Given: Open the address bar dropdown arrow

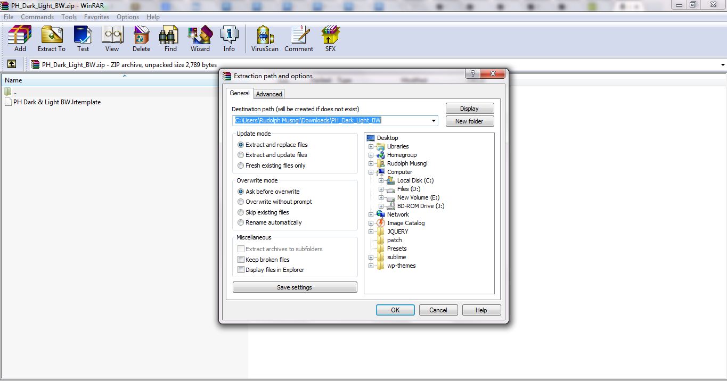Looking at the screenshot, I should (x=723, y=65).
